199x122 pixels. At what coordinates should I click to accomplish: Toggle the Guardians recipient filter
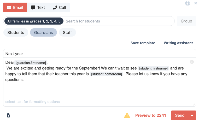(x=43, y=33)
